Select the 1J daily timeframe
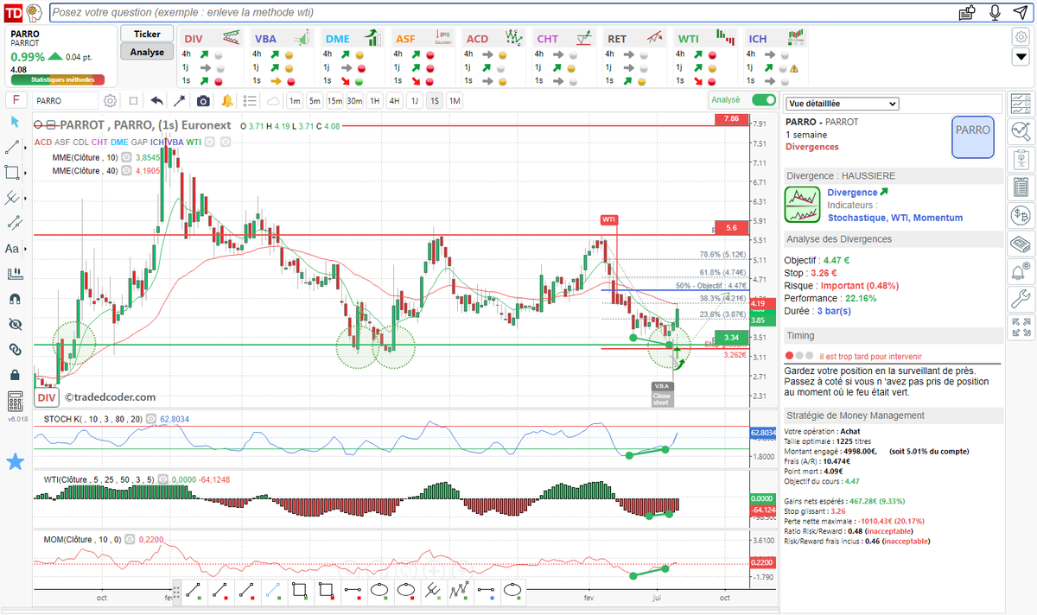 tap(415, 100)
